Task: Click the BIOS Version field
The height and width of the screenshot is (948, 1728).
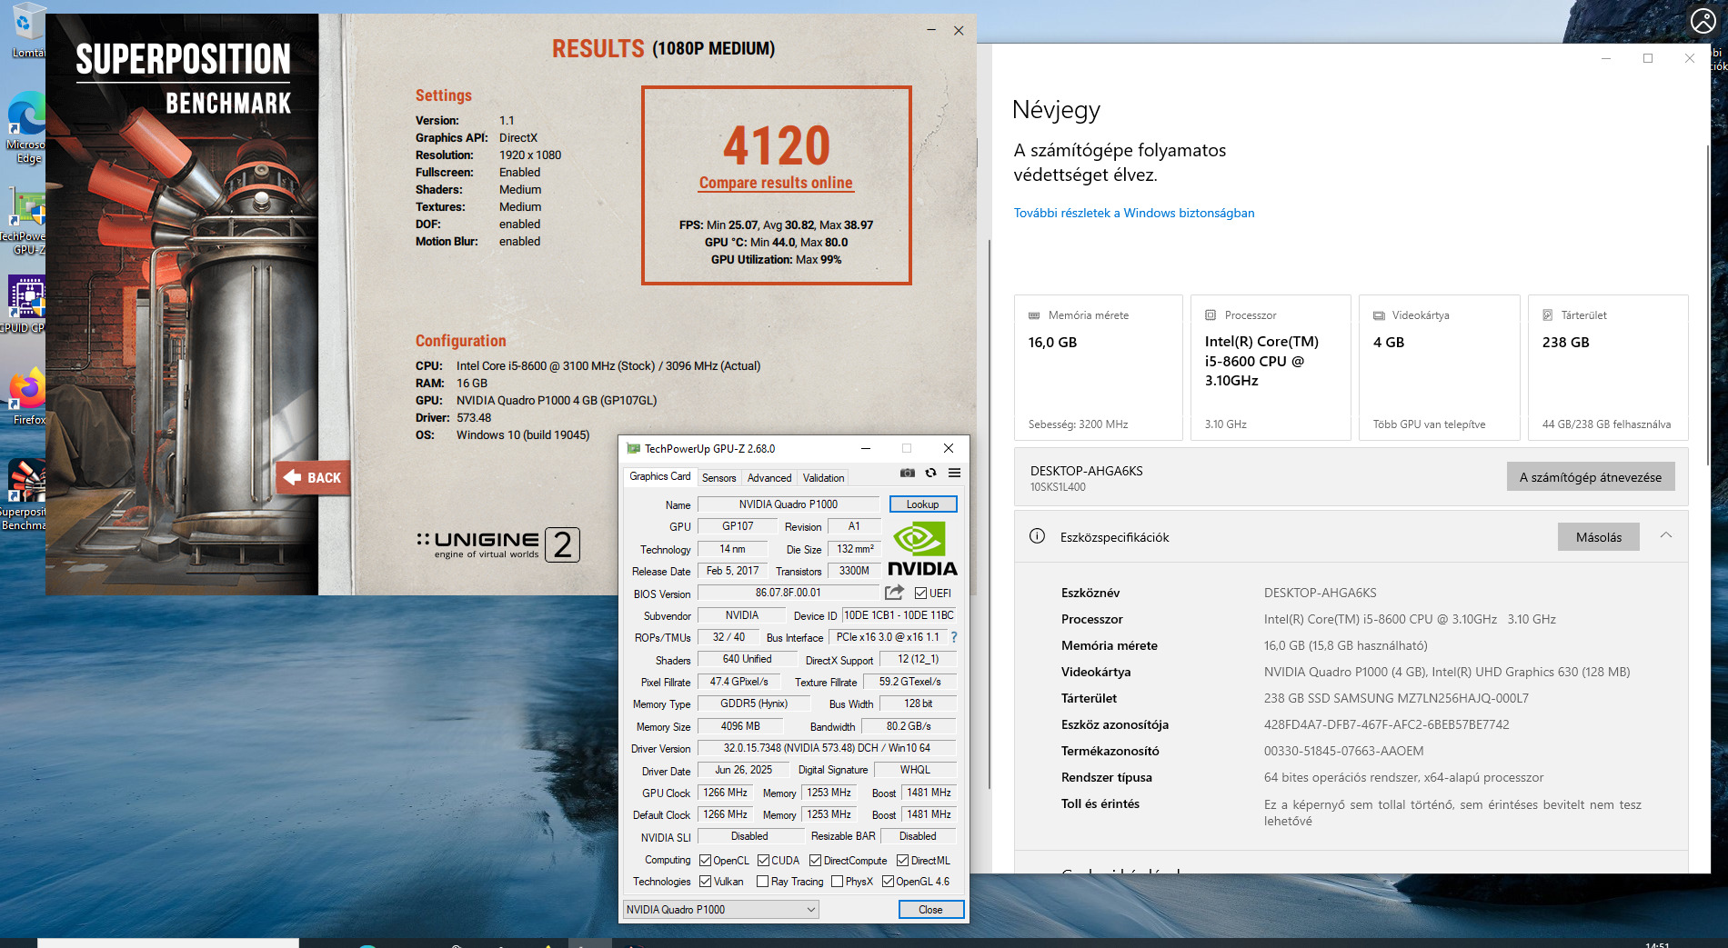Action: click(788, 593)
